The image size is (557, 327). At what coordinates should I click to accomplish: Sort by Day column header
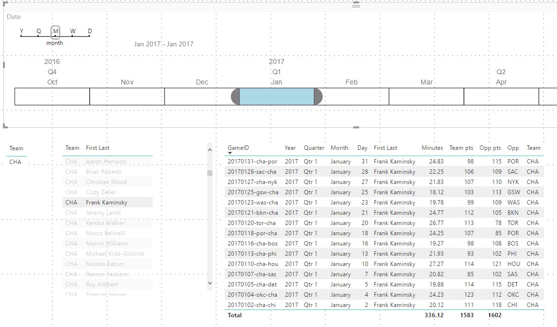click(x=363, y=148)
